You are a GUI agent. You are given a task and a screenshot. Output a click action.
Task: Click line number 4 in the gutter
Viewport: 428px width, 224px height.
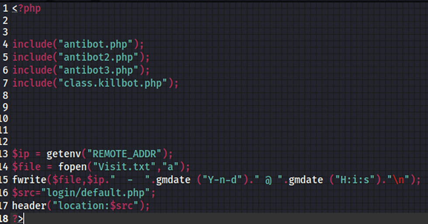pyautogui.click(x=5, y=44)
